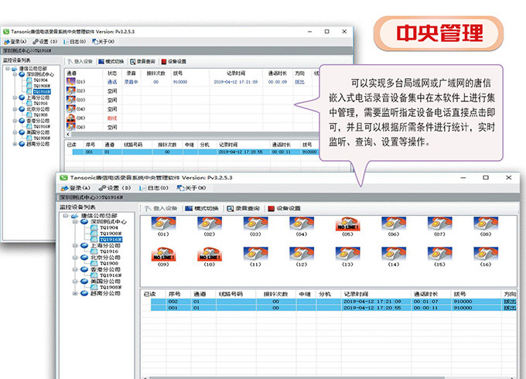526x379 pixels.
Task: Open 设置(D) menu in front window
Action: click(114, 188)
